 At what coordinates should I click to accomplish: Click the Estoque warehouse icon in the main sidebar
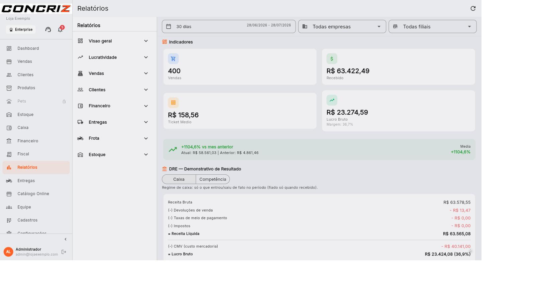(x=9, y=115)
